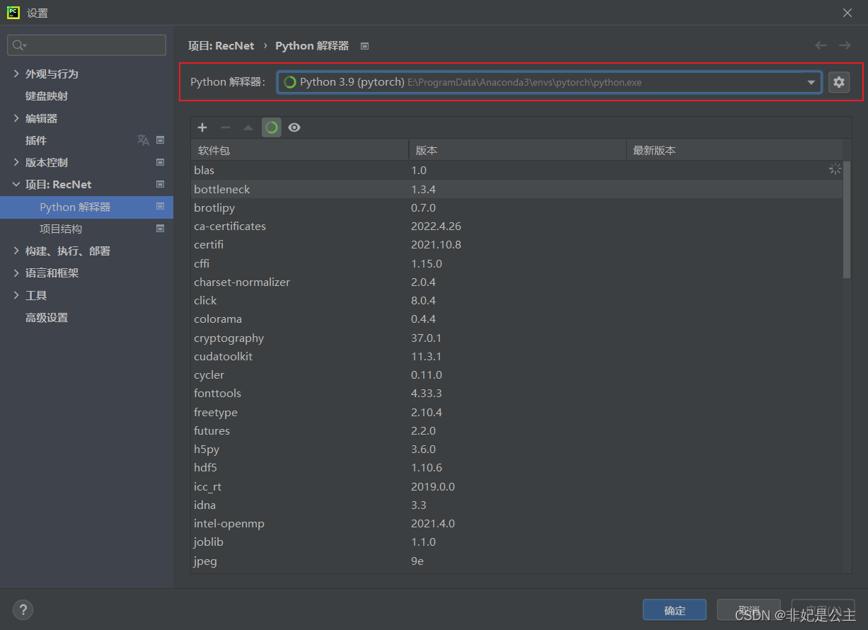Select the charset-normalizer package row

[x=516, y=282]
